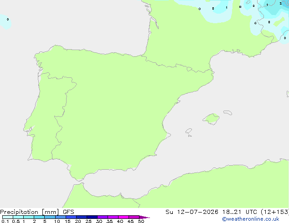Click the map value '2' in top-right corner
289x223 pixels.
[280, 3]
